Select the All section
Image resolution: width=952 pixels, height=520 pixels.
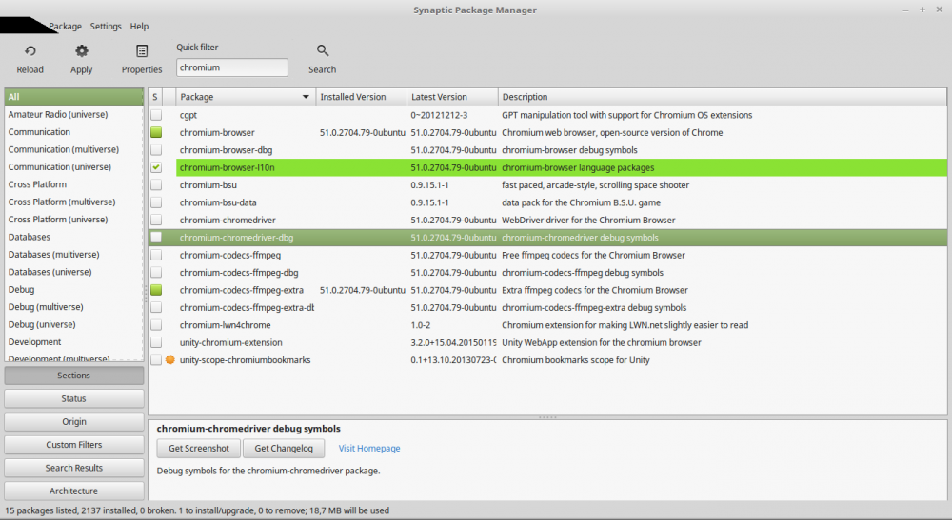click(74, 97)
